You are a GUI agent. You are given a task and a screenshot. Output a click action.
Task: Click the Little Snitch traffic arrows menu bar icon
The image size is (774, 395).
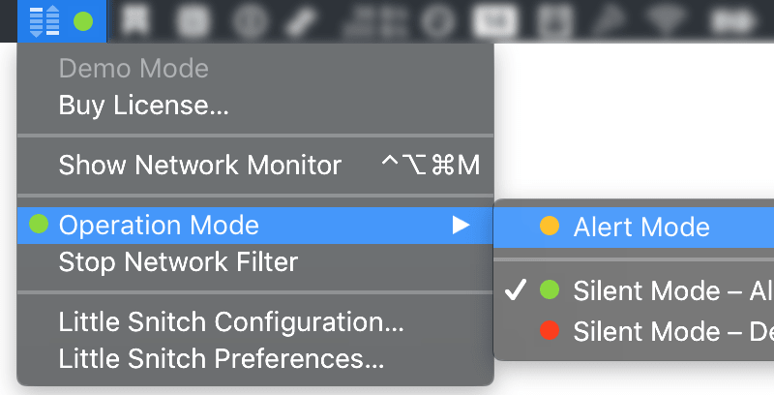coord(45,21)
